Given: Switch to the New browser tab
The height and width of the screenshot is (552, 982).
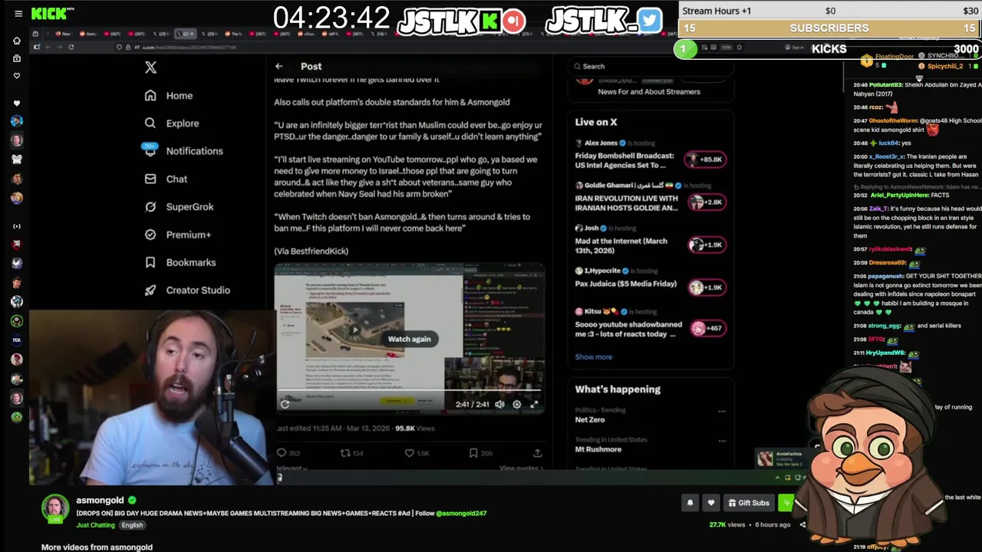Looking at the screenshot, I should pyautogui.click(x=63, y=34).
